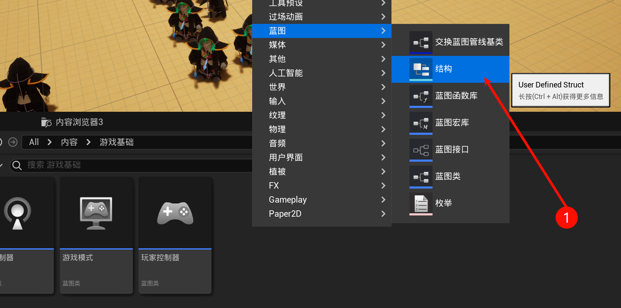Click the 结构 (Struct) icon

click(421, 69)
